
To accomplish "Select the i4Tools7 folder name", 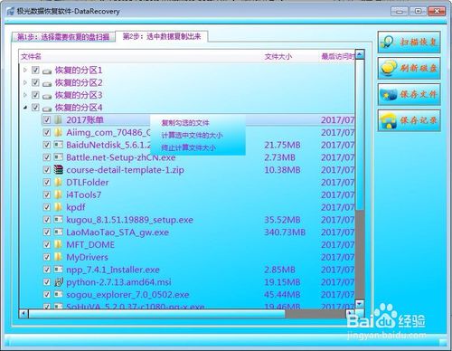I will 84,194.
